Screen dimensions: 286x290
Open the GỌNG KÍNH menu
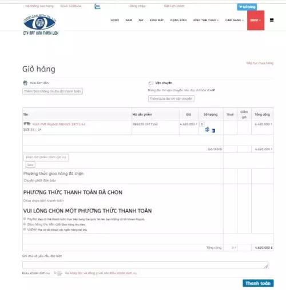tap(178, 20)
